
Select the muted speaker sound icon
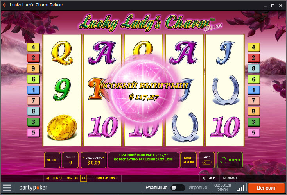click(83, 178)
